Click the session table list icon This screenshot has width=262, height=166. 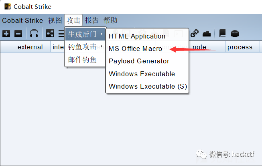[x=61, y=34]
